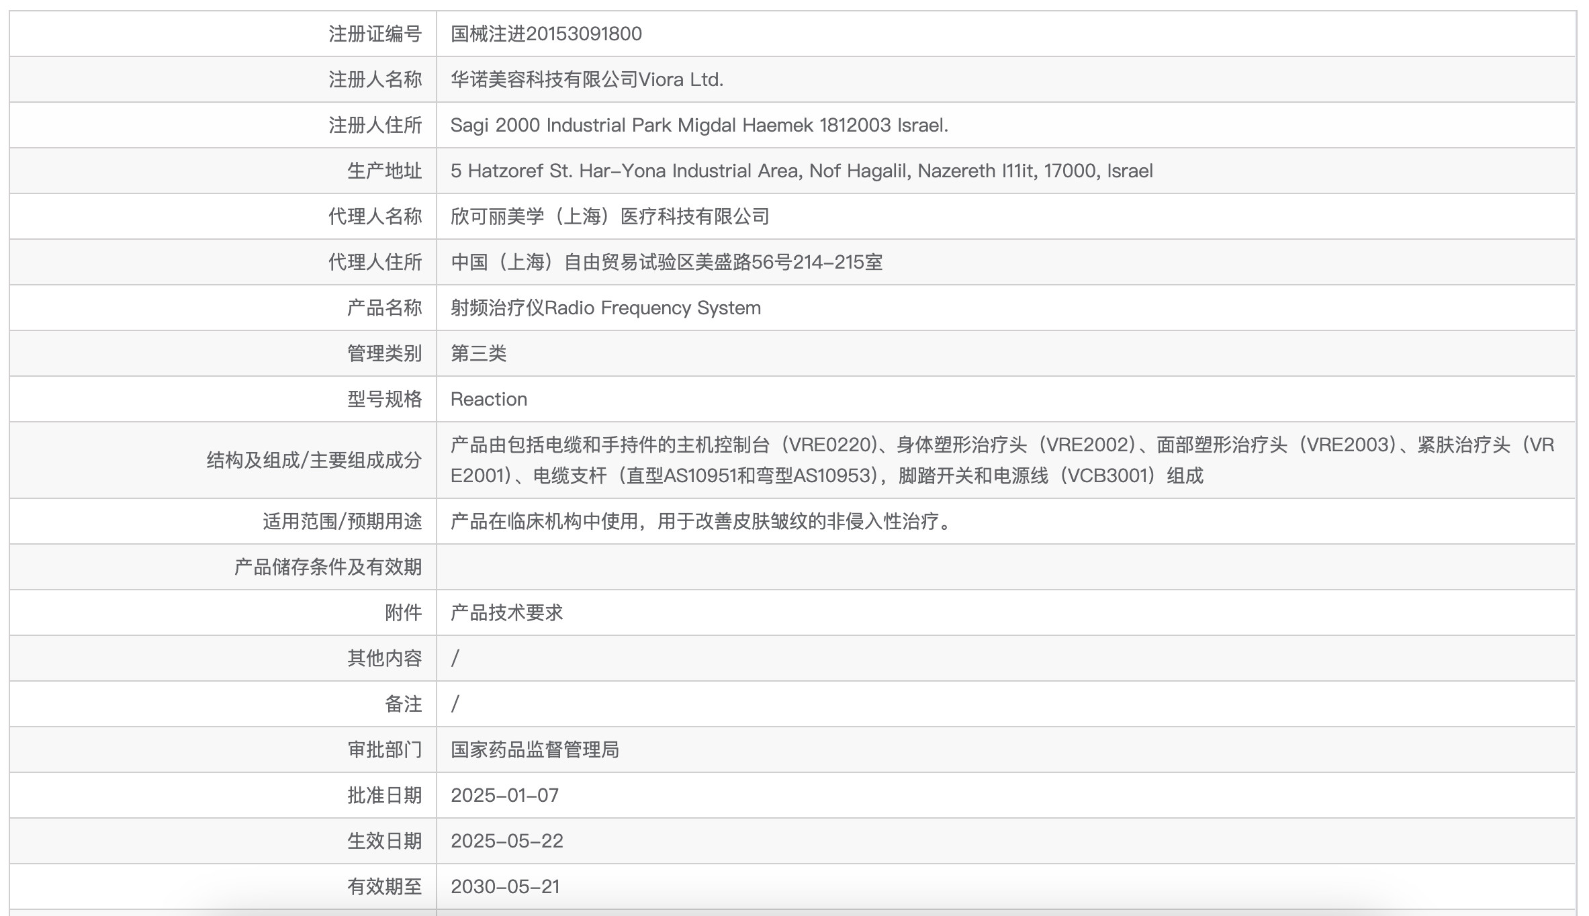Select expiry date 2030-05-21
Viewport: 1589px width, 916px height.
[505, 886]
